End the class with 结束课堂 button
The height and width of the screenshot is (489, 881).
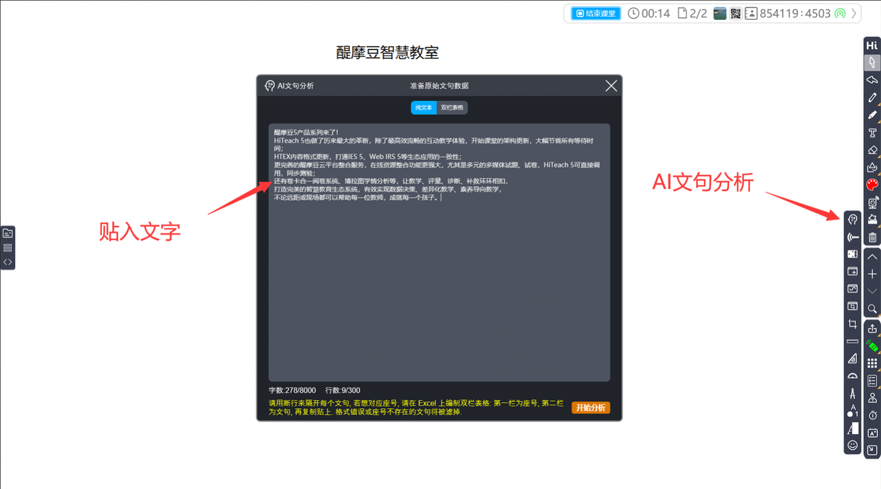[x=596, y=14]
